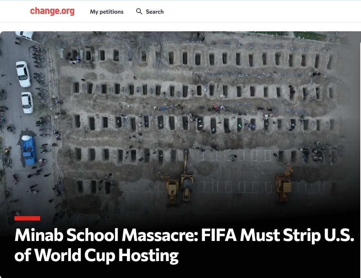Click the right-hand yellow excavator in the photo
This screenshot has width=361, height=278.
284,184
